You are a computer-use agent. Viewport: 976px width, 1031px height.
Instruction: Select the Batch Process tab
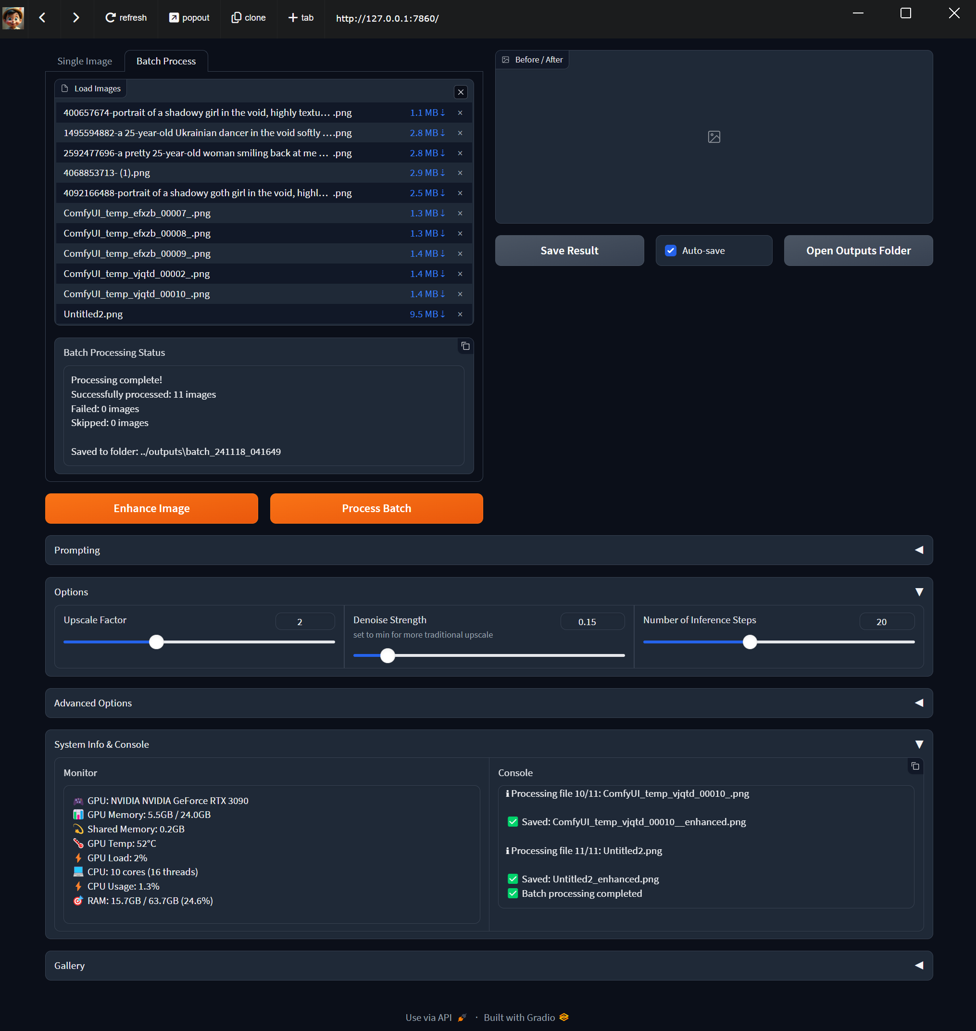point(165,60)
